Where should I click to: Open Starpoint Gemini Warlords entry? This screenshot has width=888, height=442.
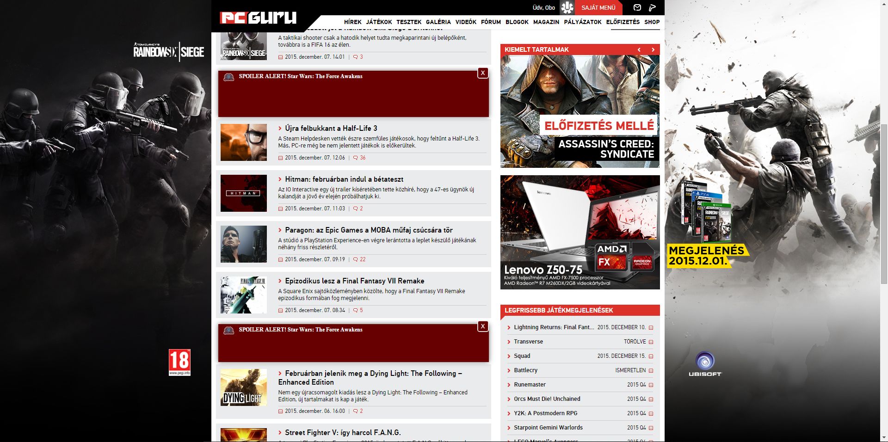(548, 427)
